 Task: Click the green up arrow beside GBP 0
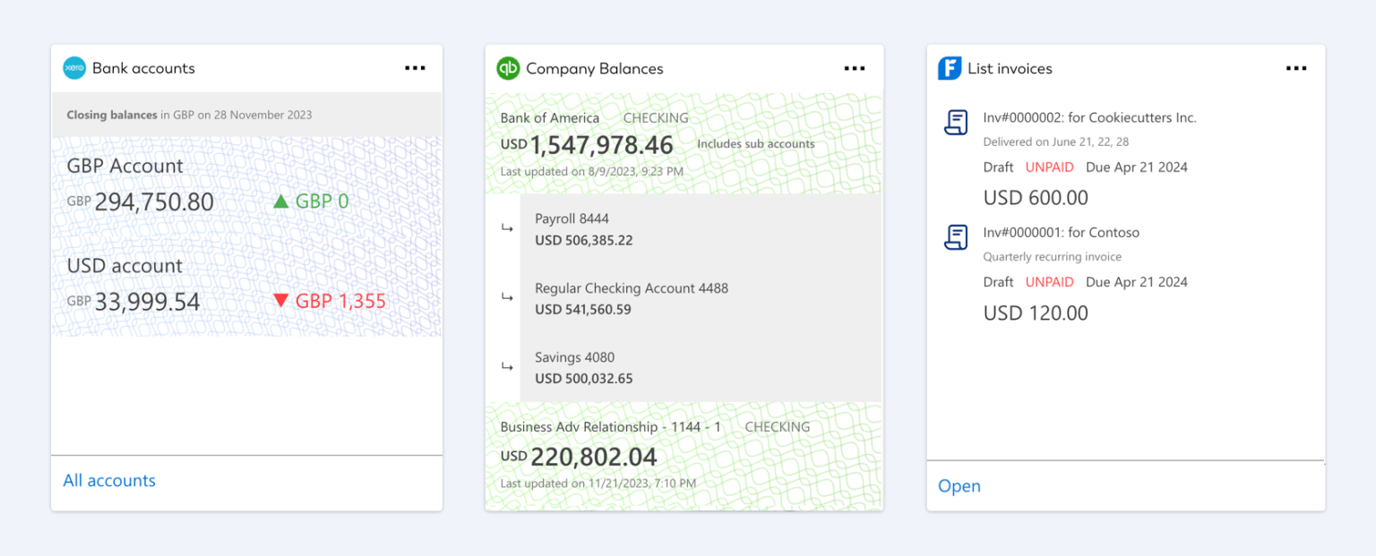pos(281,201)
